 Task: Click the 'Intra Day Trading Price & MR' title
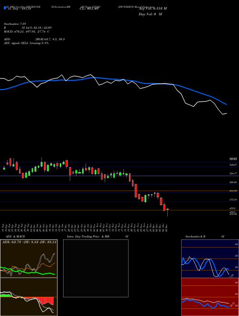click(88, 237)
